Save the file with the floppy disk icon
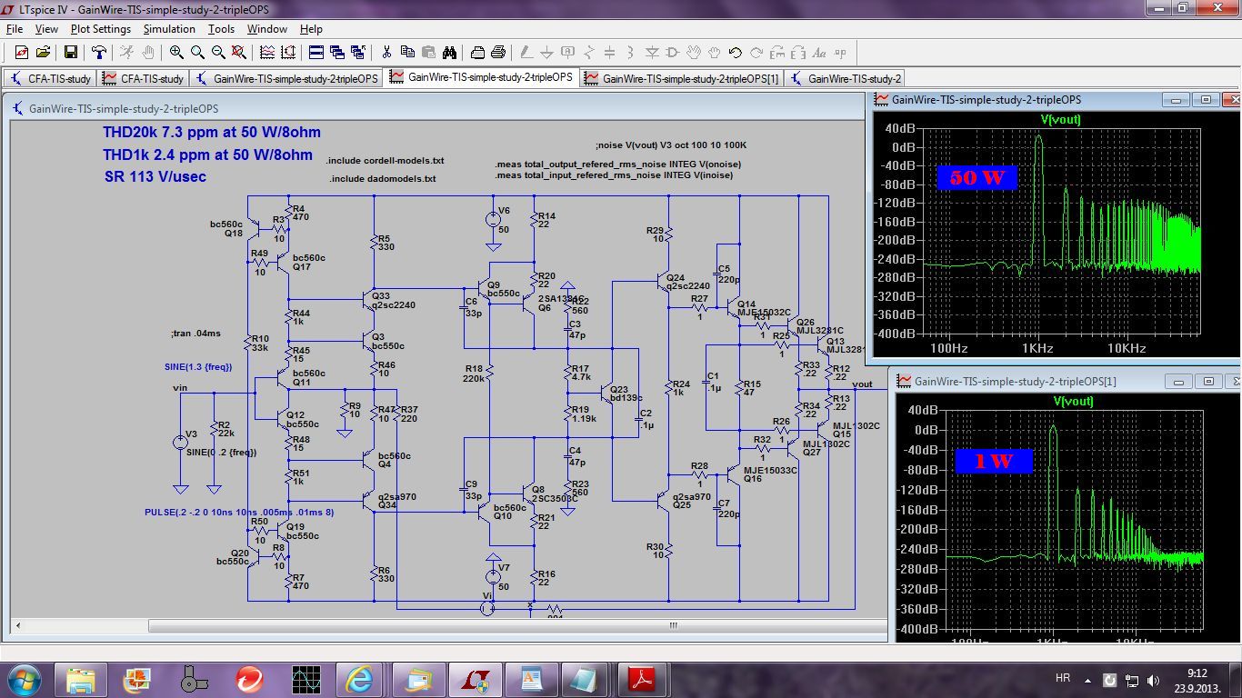 point(70,53)
